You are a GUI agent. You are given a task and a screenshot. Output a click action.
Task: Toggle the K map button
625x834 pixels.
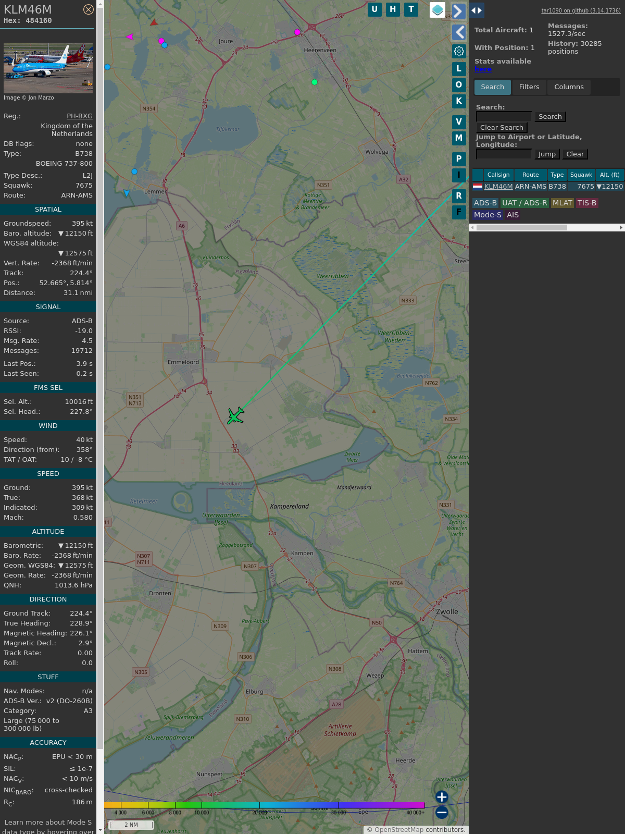point(459,101)
